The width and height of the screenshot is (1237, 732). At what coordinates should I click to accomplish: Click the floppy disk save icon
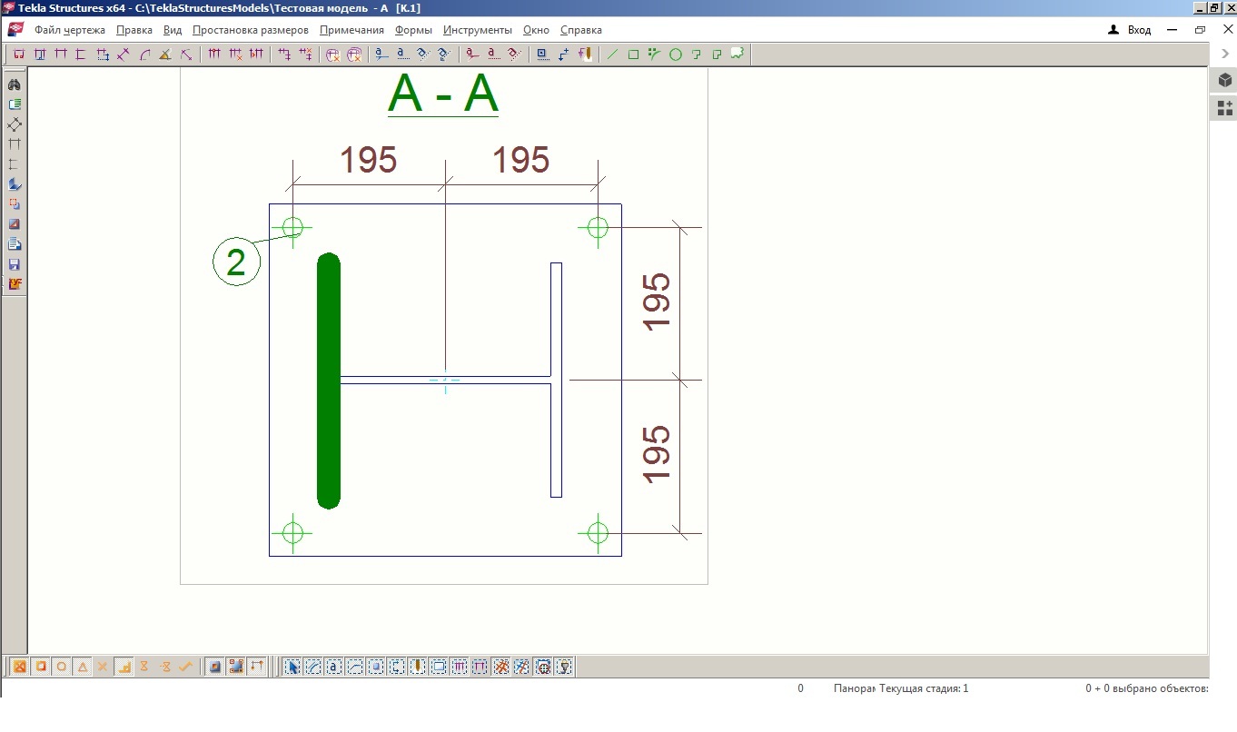[x=15, y=264]
